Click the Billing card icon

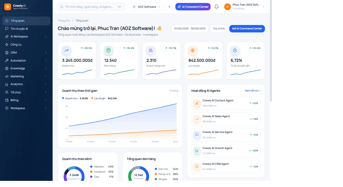coord(7,100)
